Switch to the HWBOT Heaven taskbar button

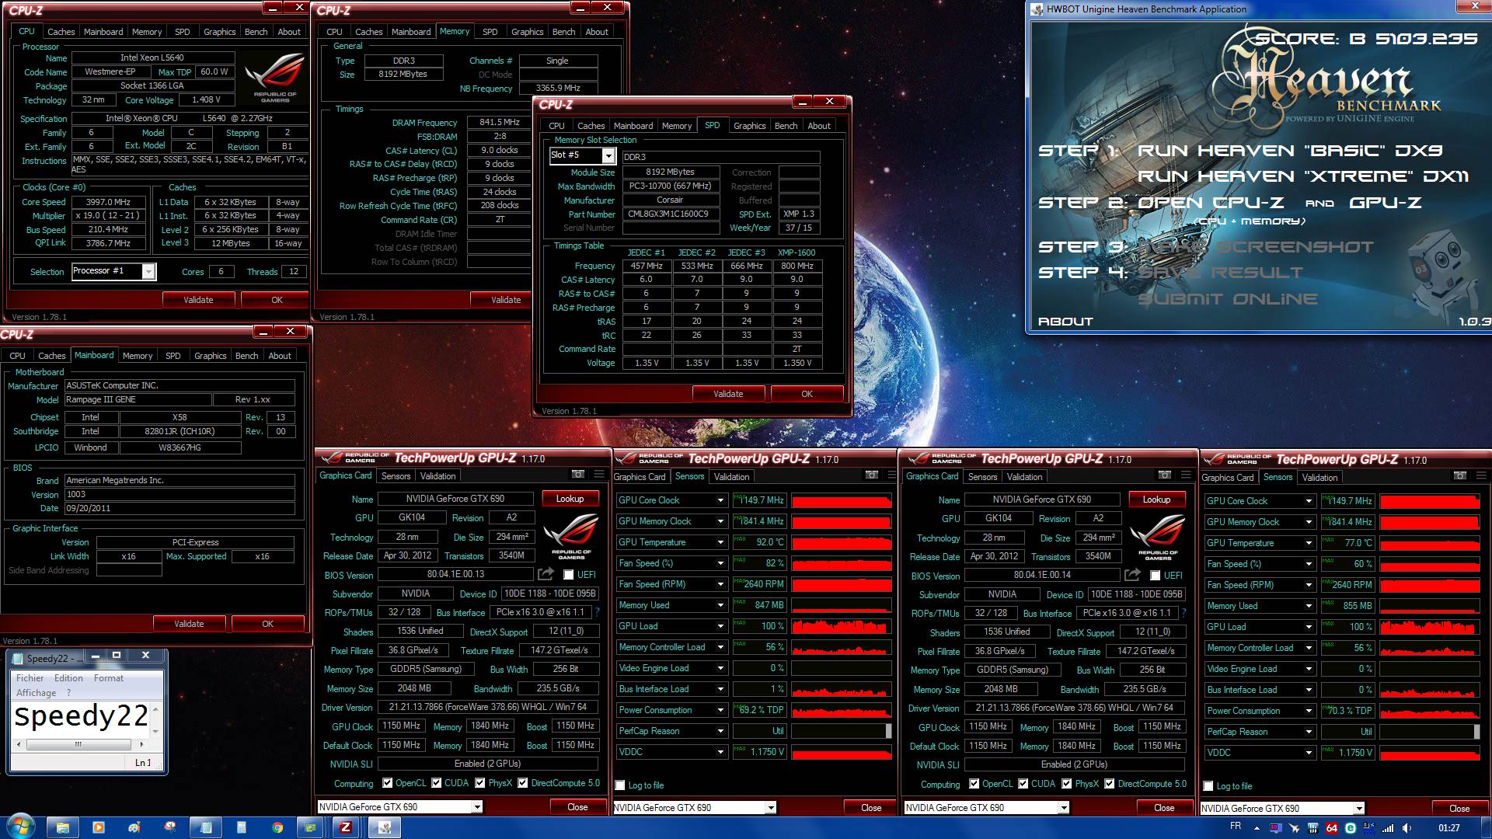(x=383, y=827)
